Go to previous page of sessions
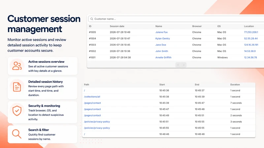Image resolution: width=264 pixels, height=148 pixels. [178, 65]
